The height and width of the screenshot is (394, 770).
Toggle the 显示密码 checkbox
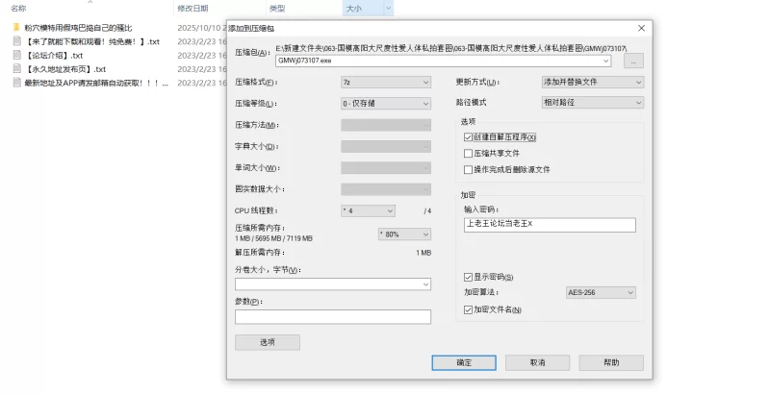468,278
